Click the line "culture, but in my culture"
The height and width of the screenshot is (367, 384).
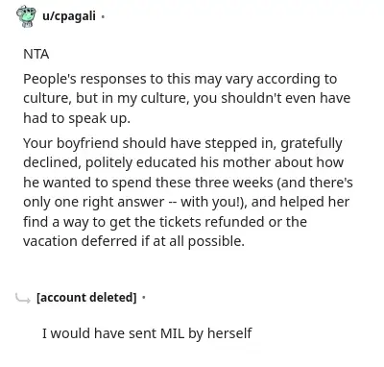[187, 98]
